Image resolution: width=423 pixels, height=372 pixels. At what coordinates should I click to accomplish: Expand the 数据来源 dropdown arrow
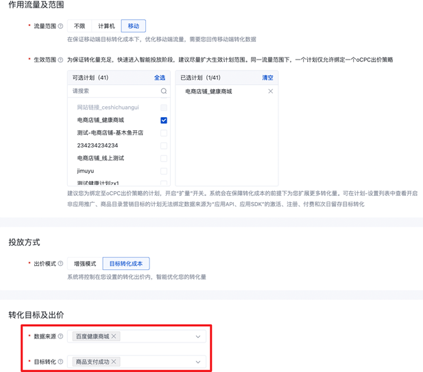[x=198, y=336]
